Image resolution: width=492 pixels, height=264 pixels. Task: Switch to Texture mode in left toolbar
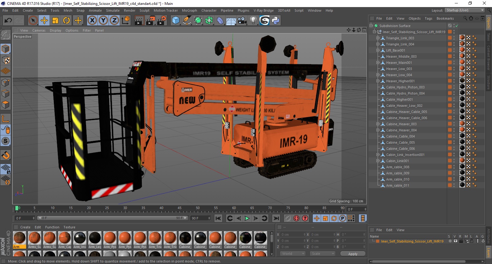(x=6, y=60)
